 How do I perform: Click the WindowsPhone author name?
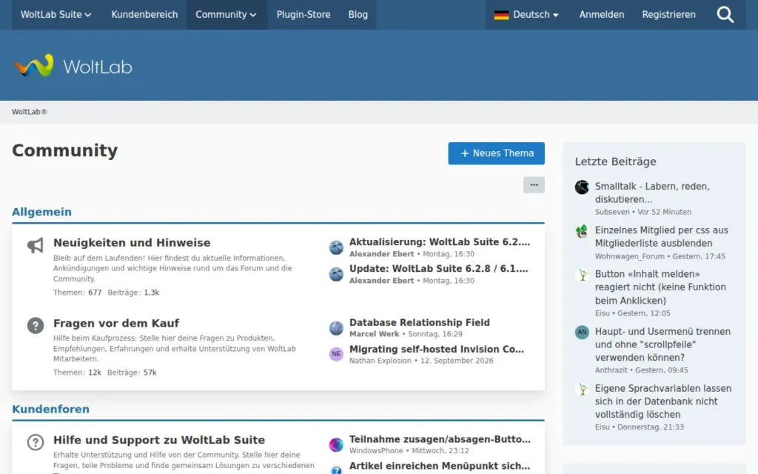(376, 451)
